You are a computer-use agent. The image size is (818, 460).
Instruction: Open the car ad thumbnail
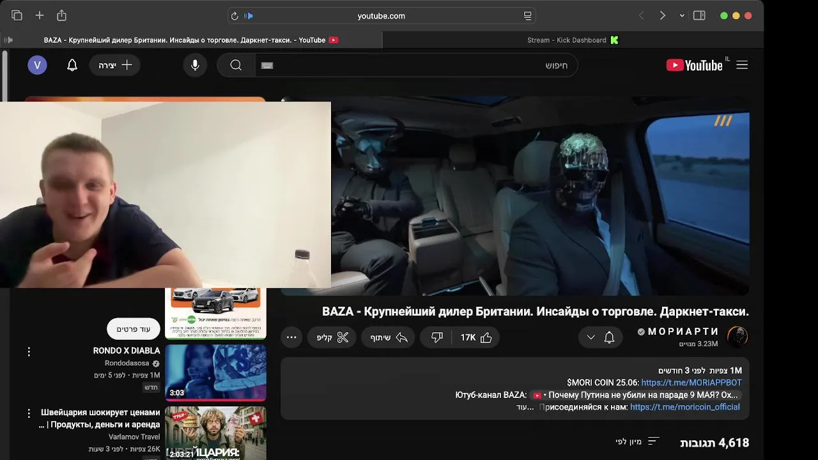click(216, 313)
